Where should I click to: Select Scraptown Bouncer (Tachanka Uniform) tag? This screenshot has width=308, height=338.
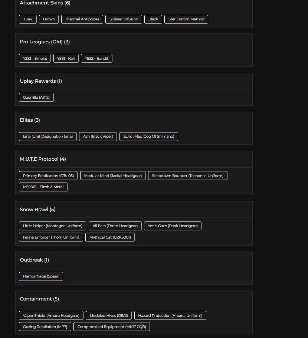click(188, 175)
